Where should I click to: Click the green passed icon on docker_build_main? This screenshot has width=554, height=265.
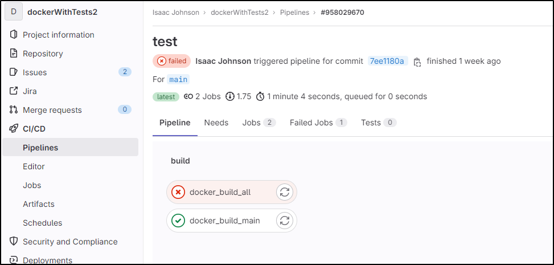tap(178, 221)
